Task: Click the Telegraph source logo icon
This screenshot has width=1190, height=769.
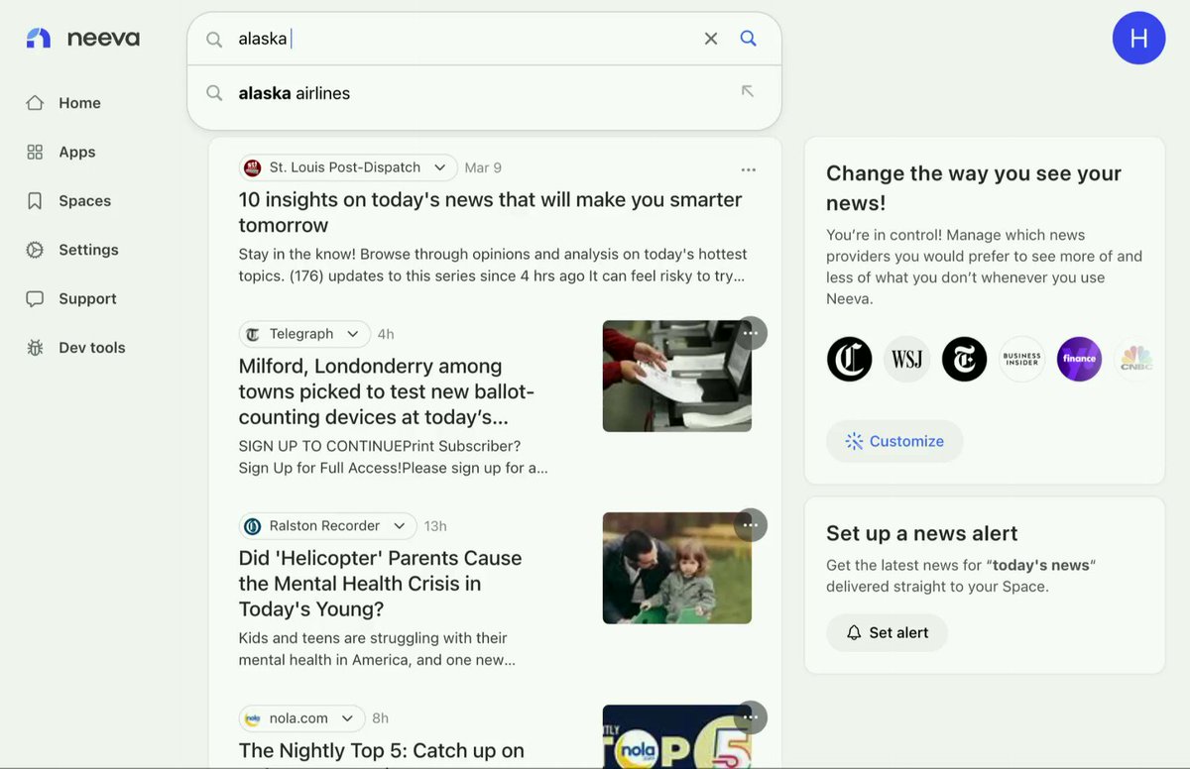Action: point(253,334)
